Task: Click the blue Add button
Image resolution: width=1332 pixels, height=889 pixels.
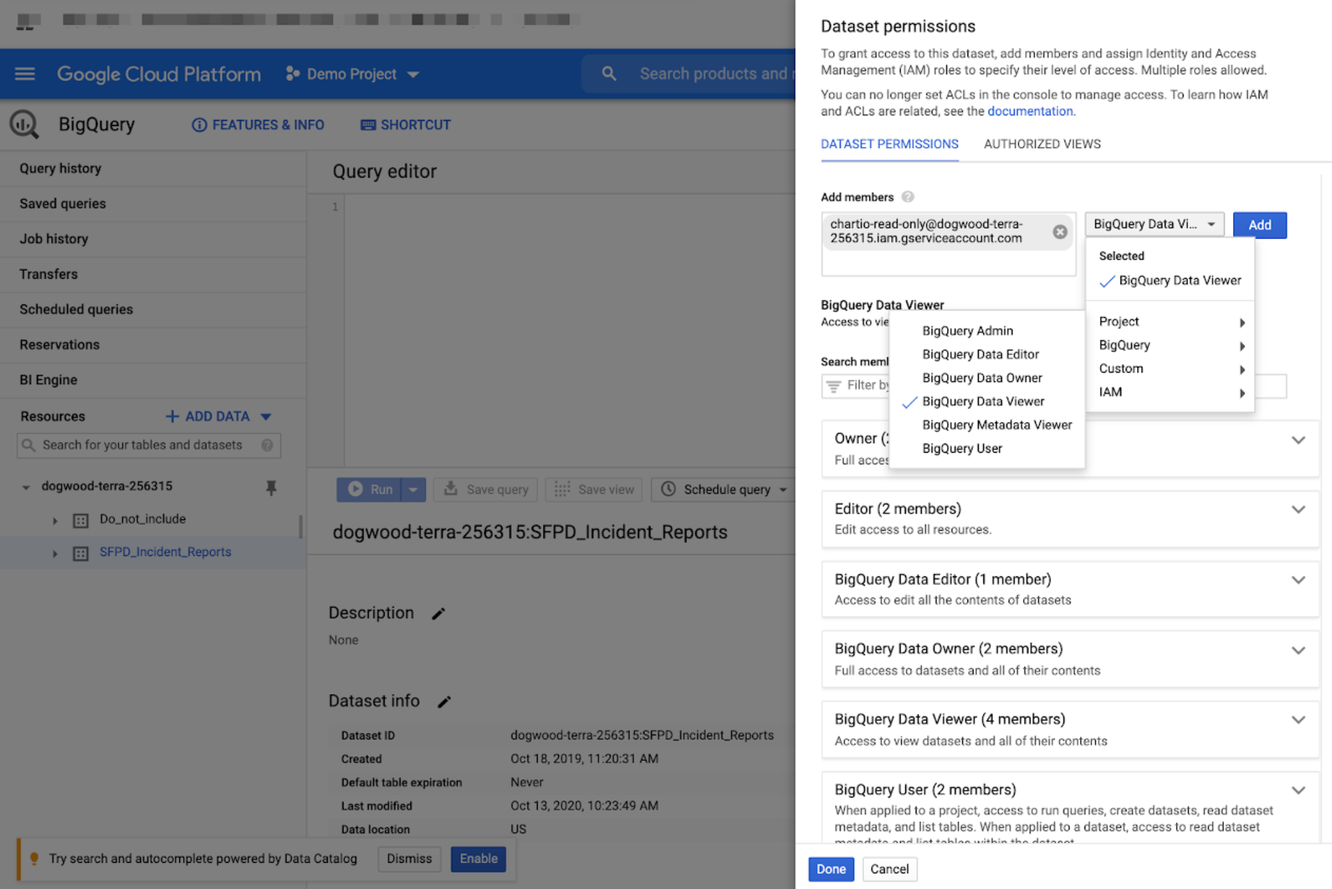Action: pyautogui.click(x=1259, y=225)
